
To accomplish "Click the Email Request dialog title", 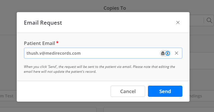I will [x=43, y=23].
